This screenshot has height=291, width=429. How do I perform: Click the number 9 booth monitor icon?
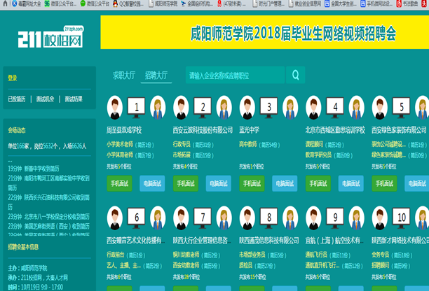point(335,217)
